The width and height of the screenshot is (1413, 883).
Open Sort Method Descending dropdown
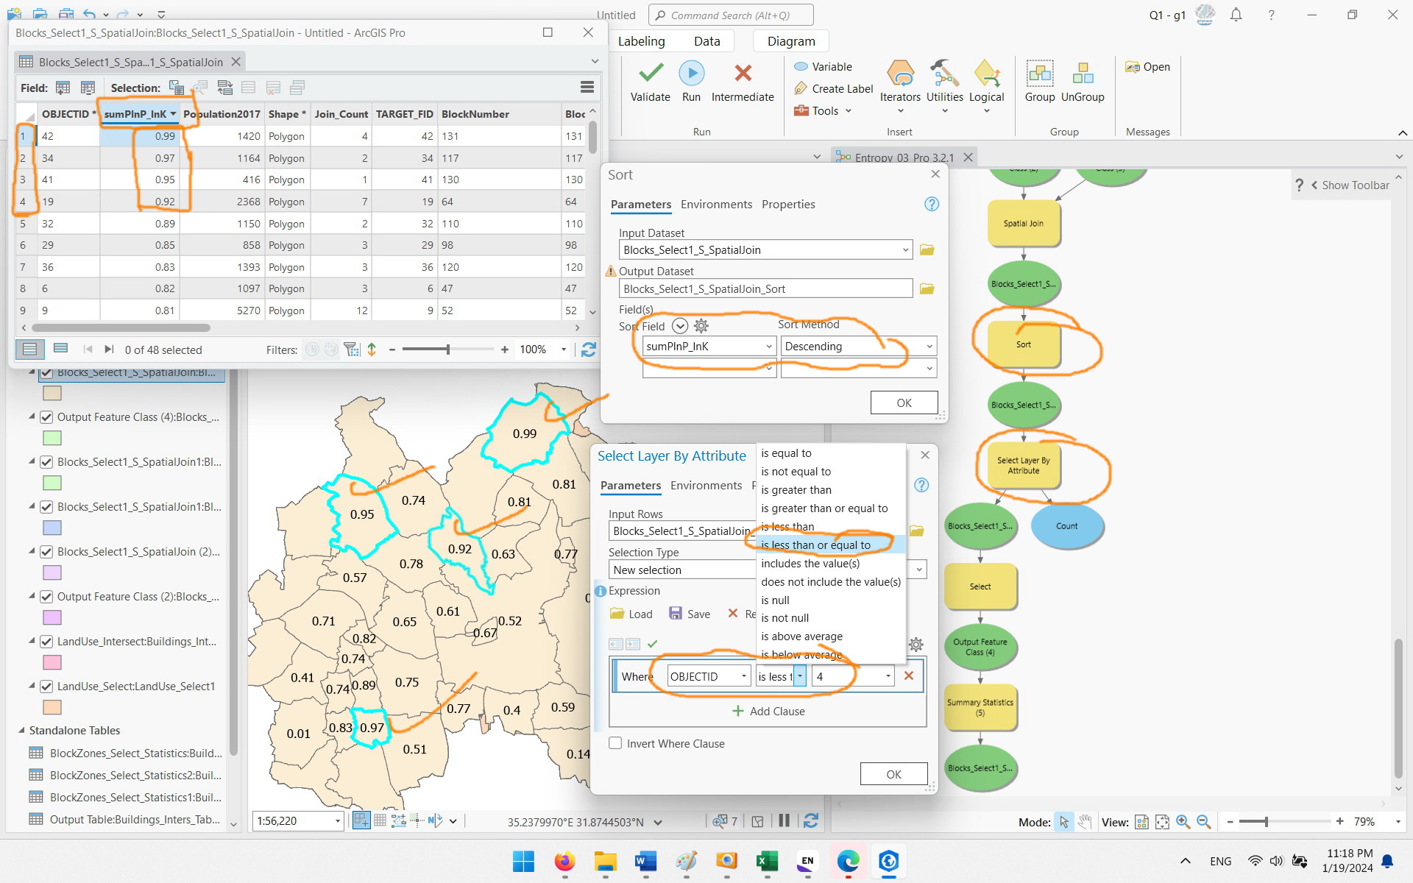tap(929, 347)
